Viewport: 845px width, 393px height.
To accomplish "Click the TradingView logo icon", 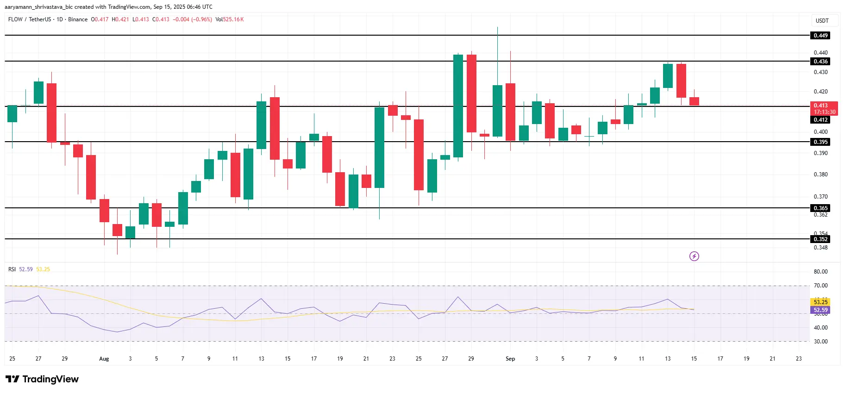I will [x=13, y=379].
